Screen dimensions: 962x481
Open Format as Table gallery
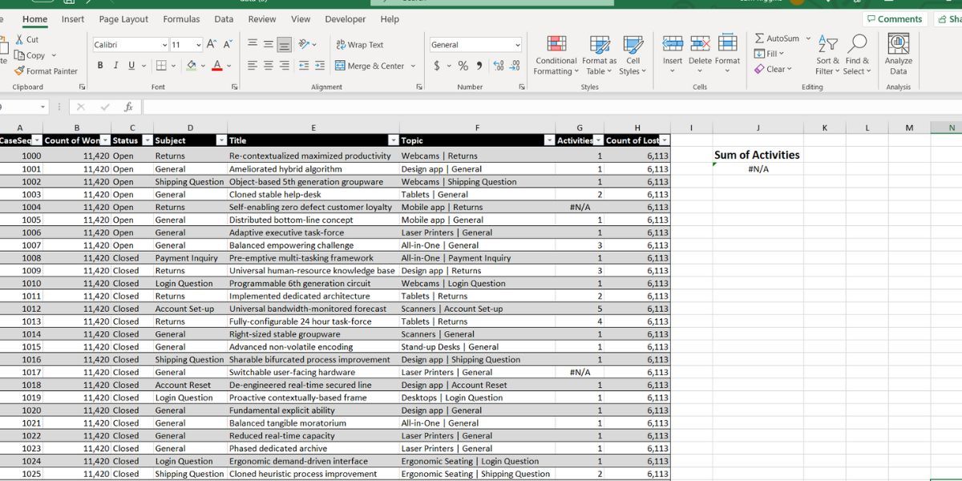pyautogui.click(x=600, y=55)
